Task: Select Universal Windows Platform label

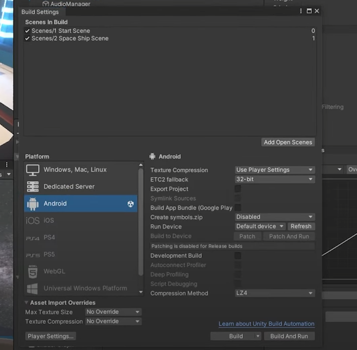Action: click(x=85, y=288)
